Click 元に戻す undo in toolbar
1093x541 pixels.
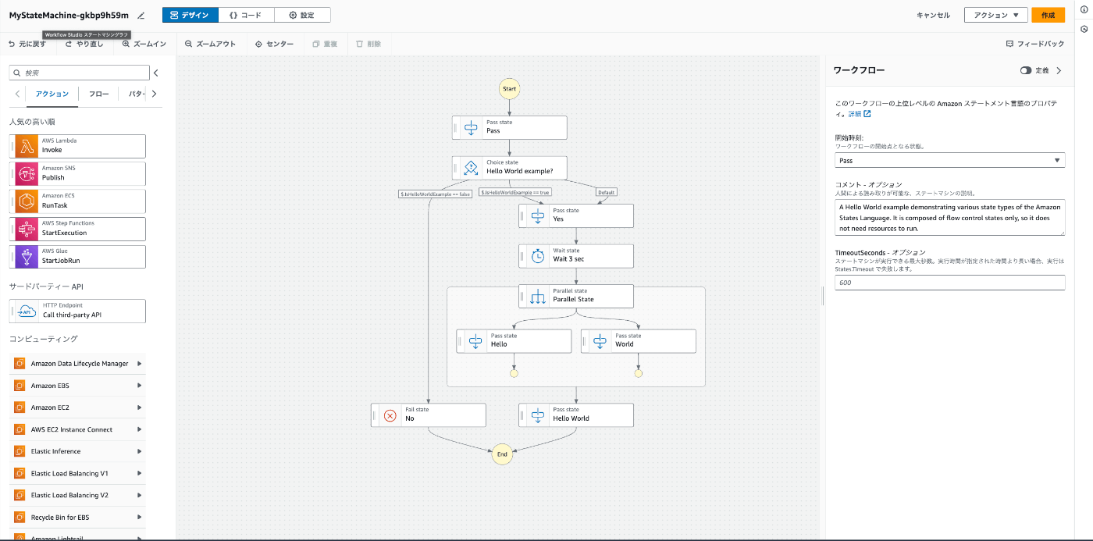(27, 44)
